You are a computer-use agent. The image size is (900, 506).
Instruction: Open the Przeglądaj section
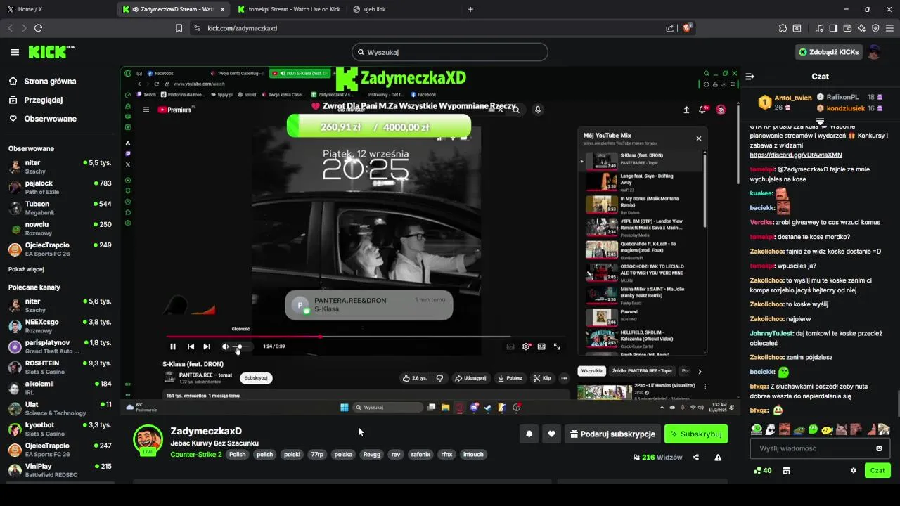pos(44,100)
